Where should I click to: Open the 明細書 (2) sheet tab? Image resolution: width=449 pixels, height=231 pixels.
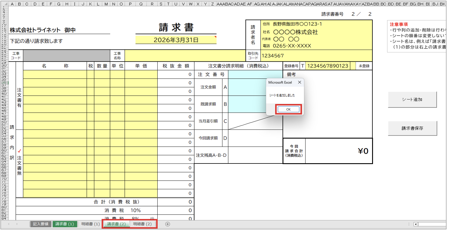(x=143, y=224)
